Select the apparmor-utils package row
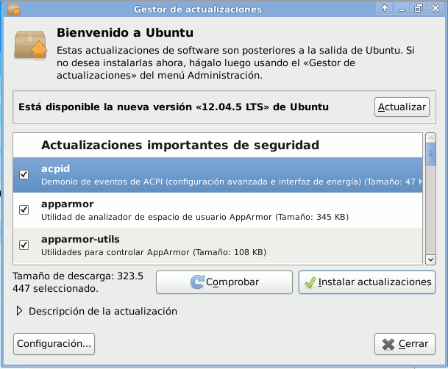This screenshot has height=369, width=448. coord(218,246)
